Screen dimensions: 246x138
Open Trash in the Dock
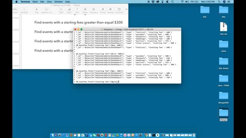[x=194, y=135]
